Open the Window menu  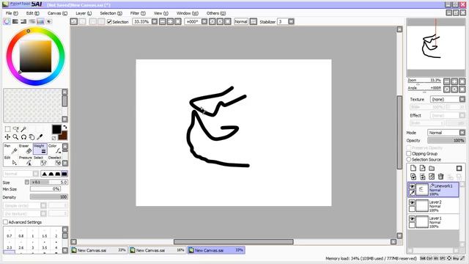tap(188, 13)
